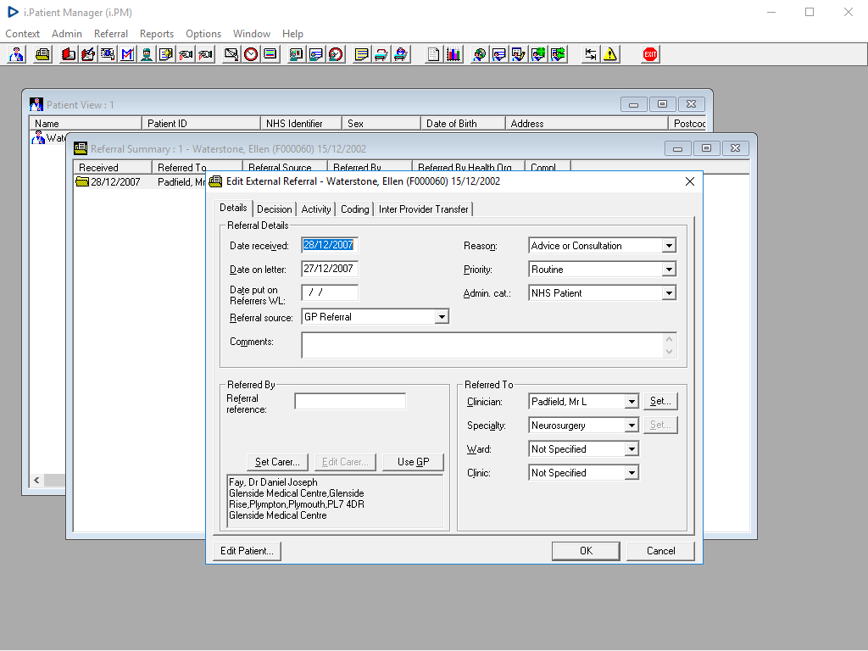Click the Patient ID column header in Patient View

click(x=201, y=124)
